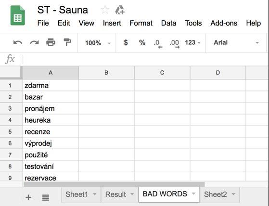Increase decimal places
The image size is (269, 206).
pos(175,44)
